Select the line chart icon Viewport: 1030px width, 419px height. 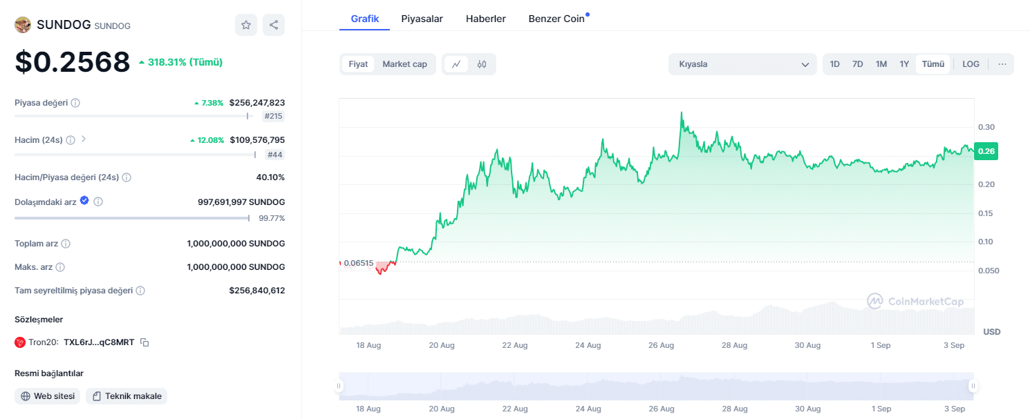point(456,64)
